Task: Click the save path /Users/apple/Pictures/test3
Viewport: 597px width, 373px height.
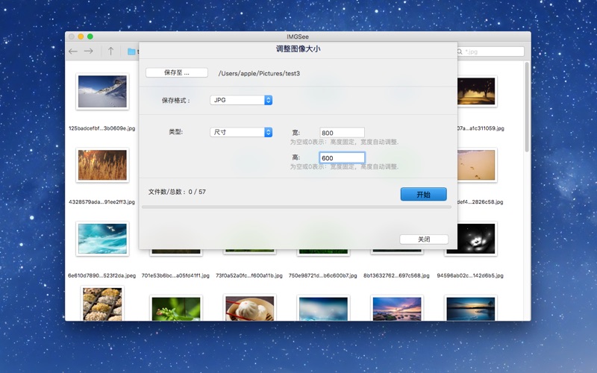Action: (x=259, y=73)
